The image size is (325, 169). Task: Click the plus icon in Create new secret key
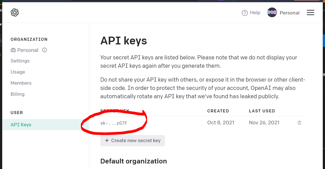[x=107, y=140]
